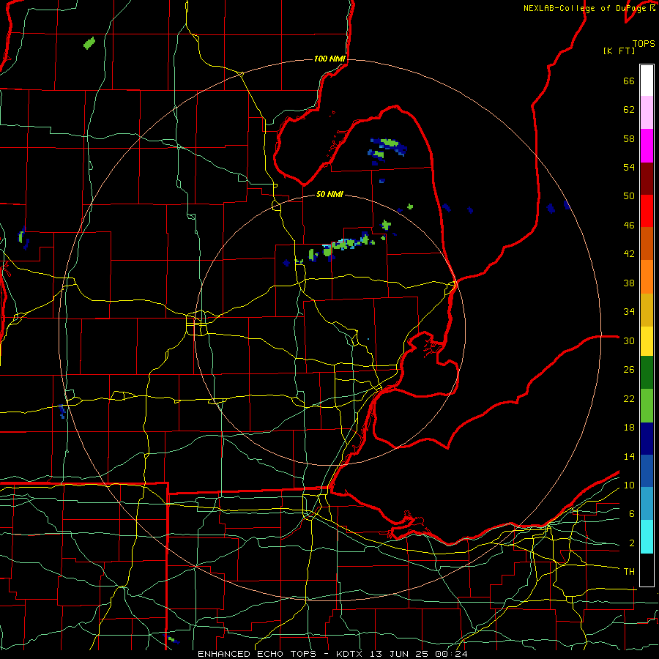Click the 54 legend value
The height and width of the screenshot is (659, 659).
point(629,167)
